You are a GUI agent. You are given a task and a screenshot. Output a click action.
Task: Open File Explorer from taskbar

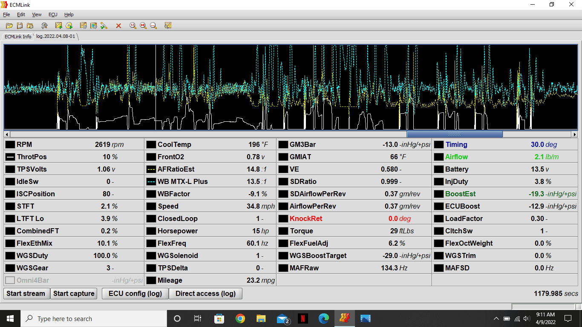pyautogui.click(x=261, y=318)
